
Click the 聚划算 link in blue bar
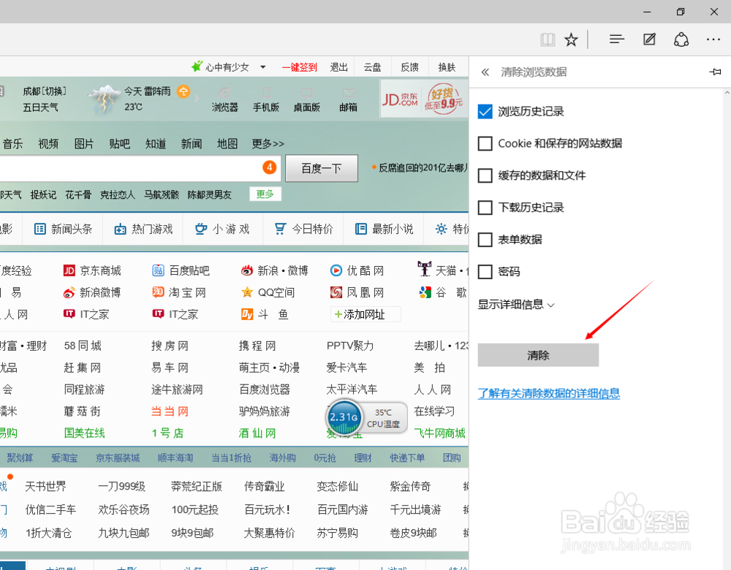tap(20, 457)
